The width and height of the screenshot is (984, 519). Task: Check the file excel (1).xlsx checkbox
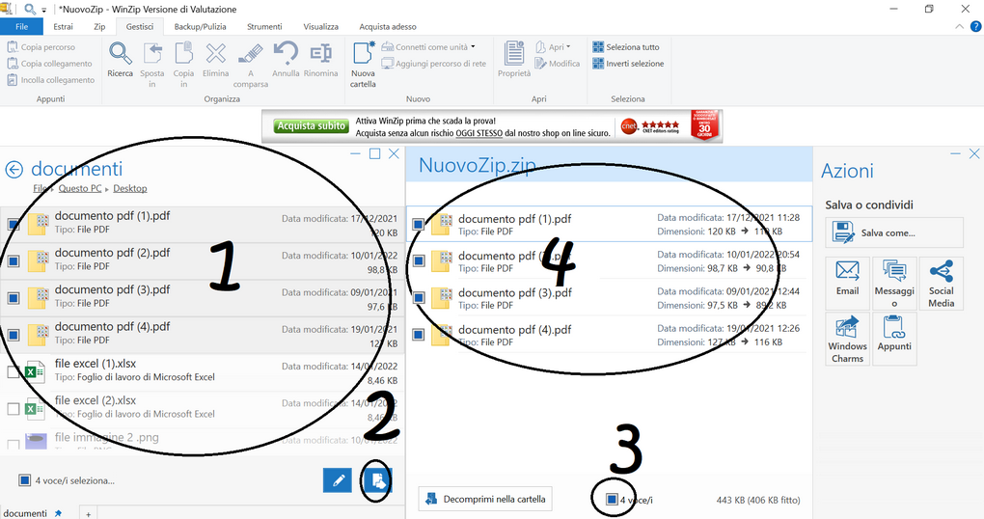(14, 372)
